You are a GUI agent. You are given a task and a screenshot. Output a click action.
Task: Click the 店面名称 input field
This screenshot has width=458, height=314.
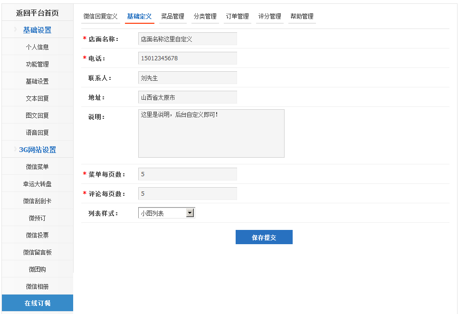[x=187, y=39]
